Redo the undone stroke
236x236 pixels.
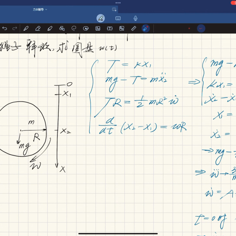pyautogui.click(x=15, y=28)
